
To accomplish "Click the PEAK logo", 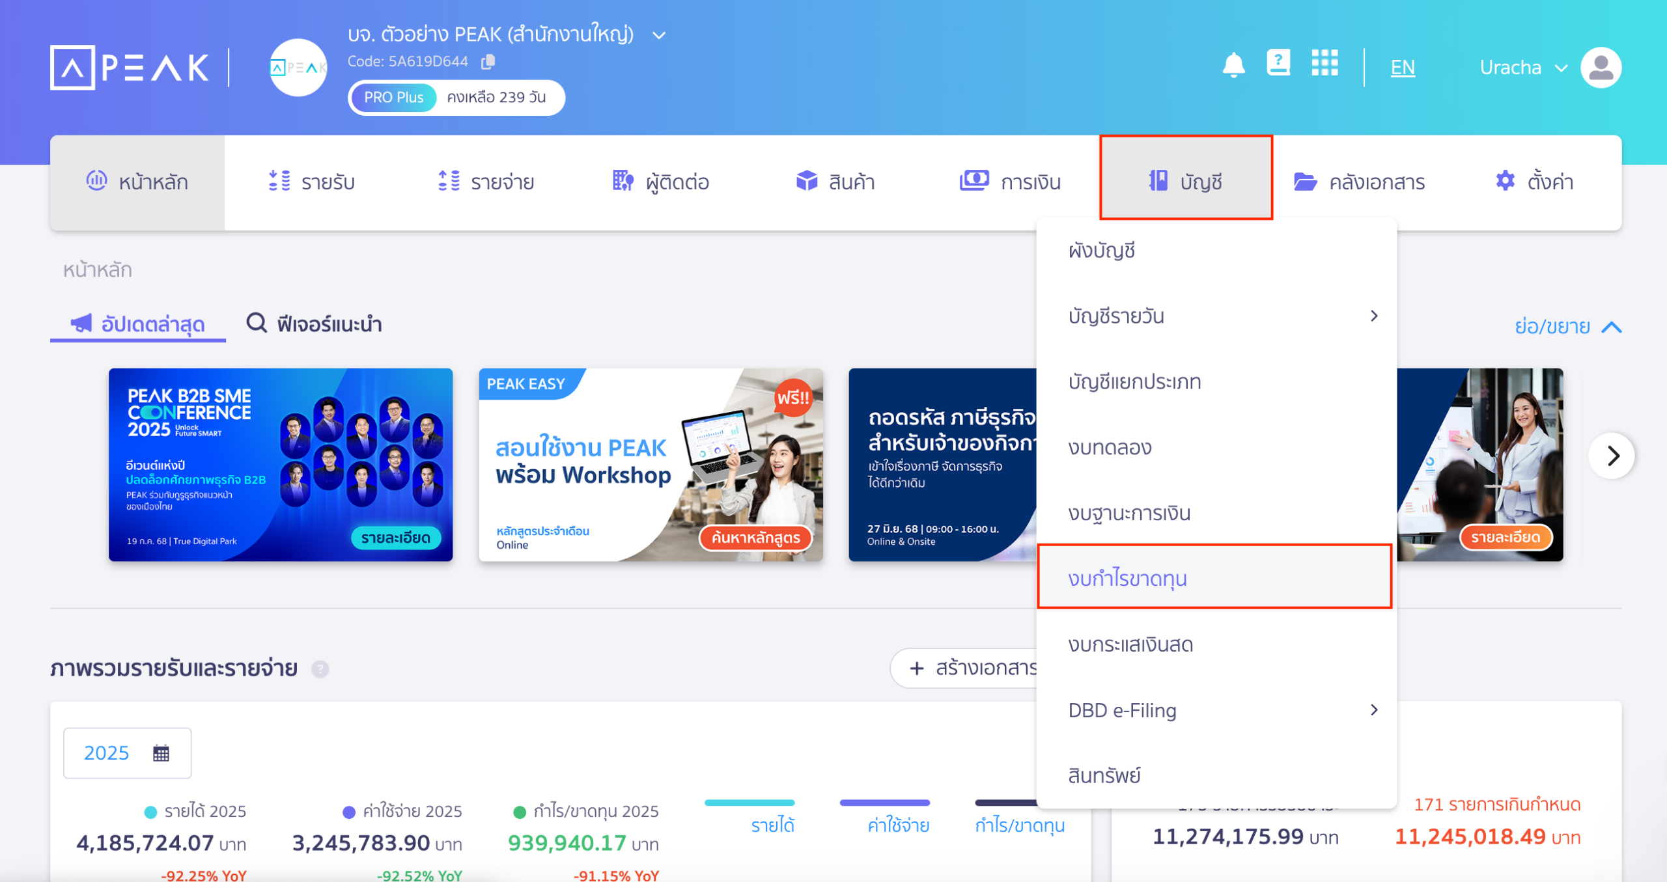I will [x=130, y=67].
